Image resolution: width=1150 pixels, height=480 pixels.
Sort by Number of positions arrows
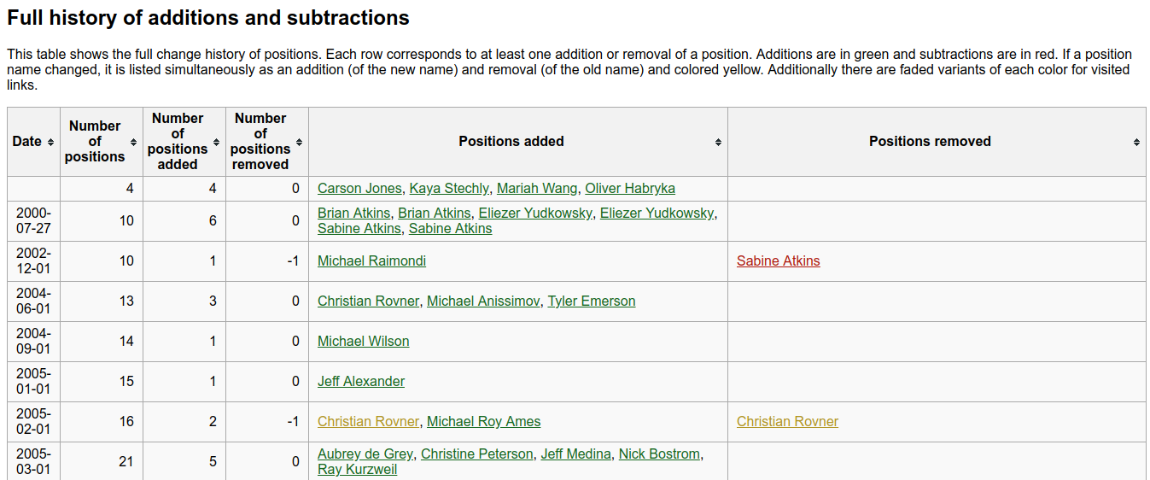133,142
